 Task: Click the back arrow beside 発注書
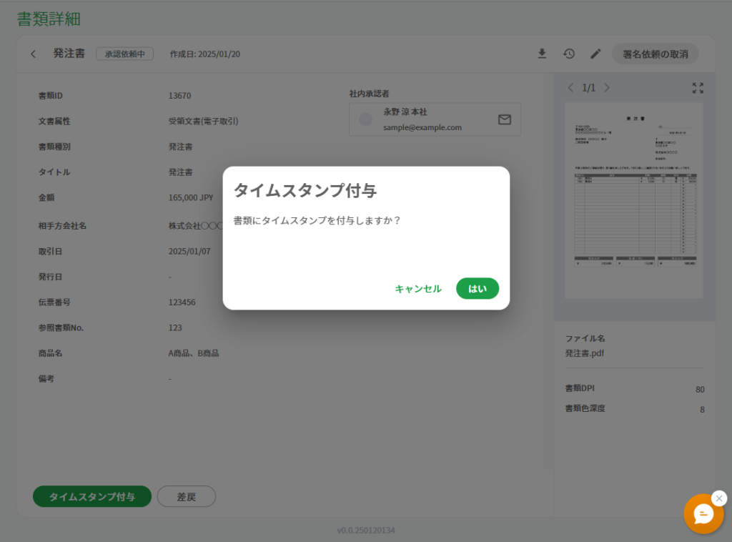(33, 54)
